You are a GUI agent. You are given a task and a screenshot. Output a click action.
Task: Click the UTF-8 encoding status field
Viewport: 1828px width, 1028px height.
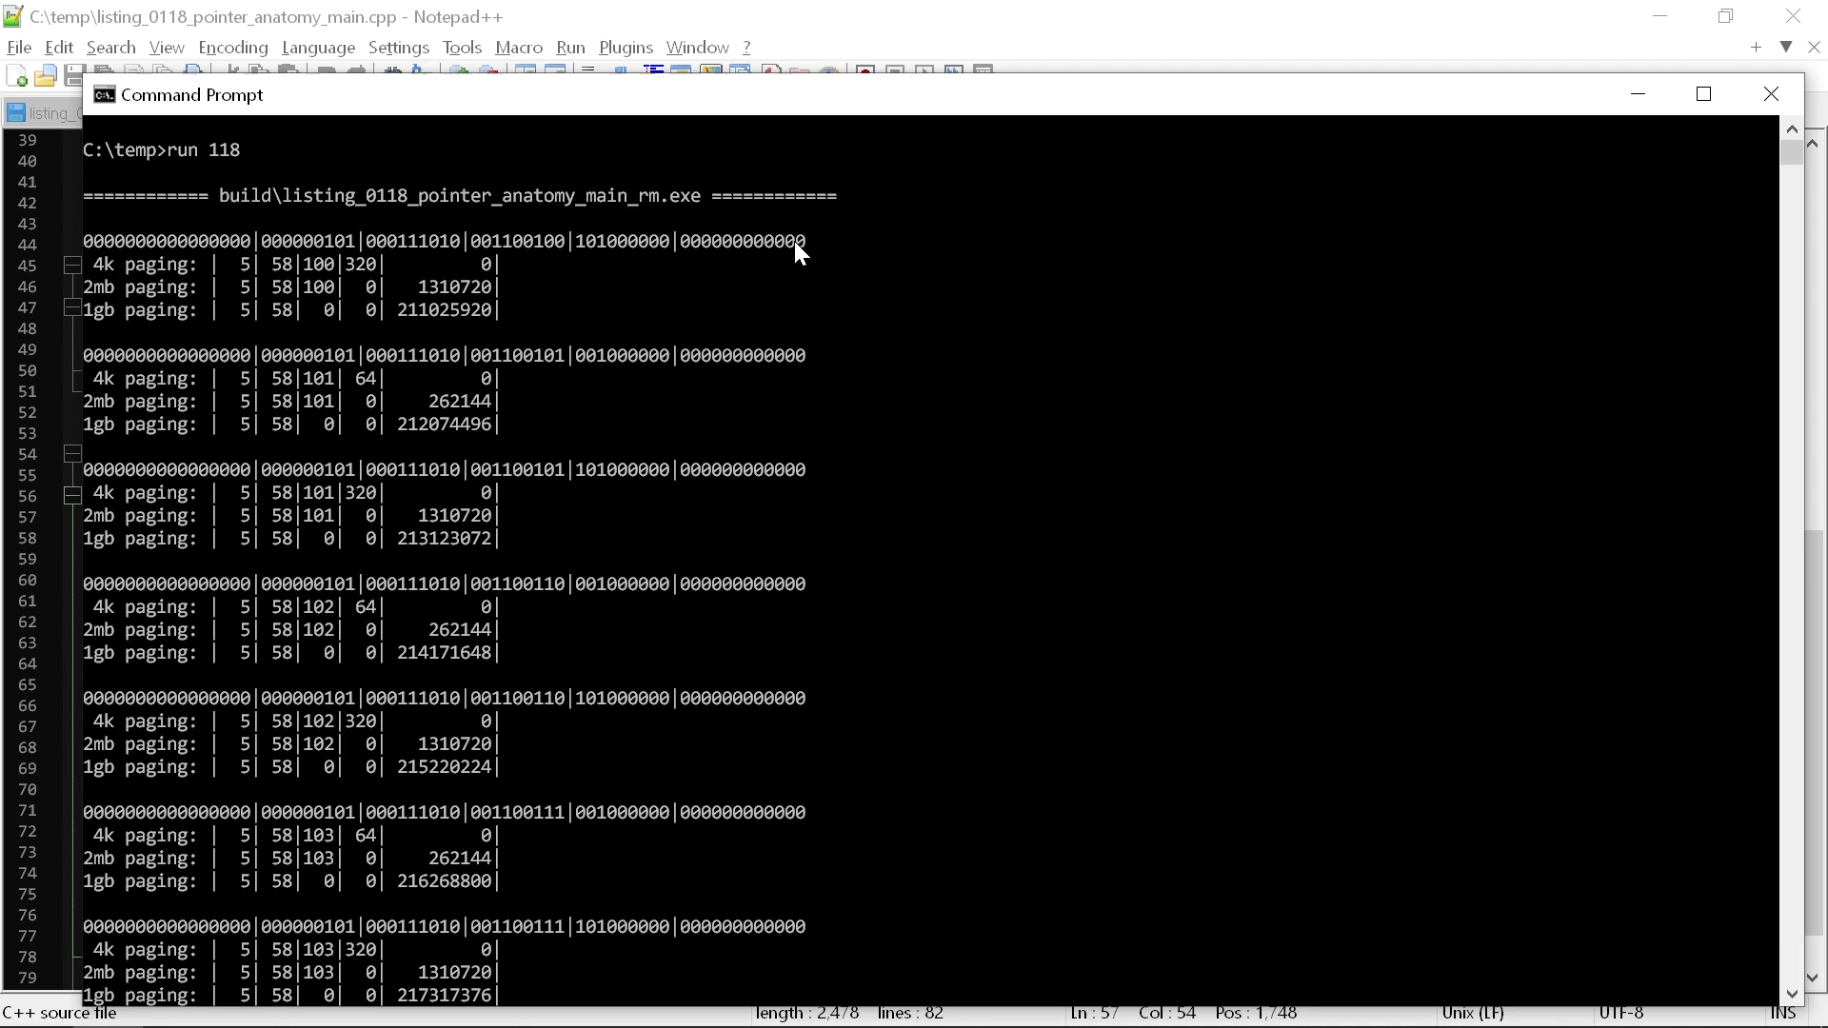pyautogui.click(x=1620, y=1013)
